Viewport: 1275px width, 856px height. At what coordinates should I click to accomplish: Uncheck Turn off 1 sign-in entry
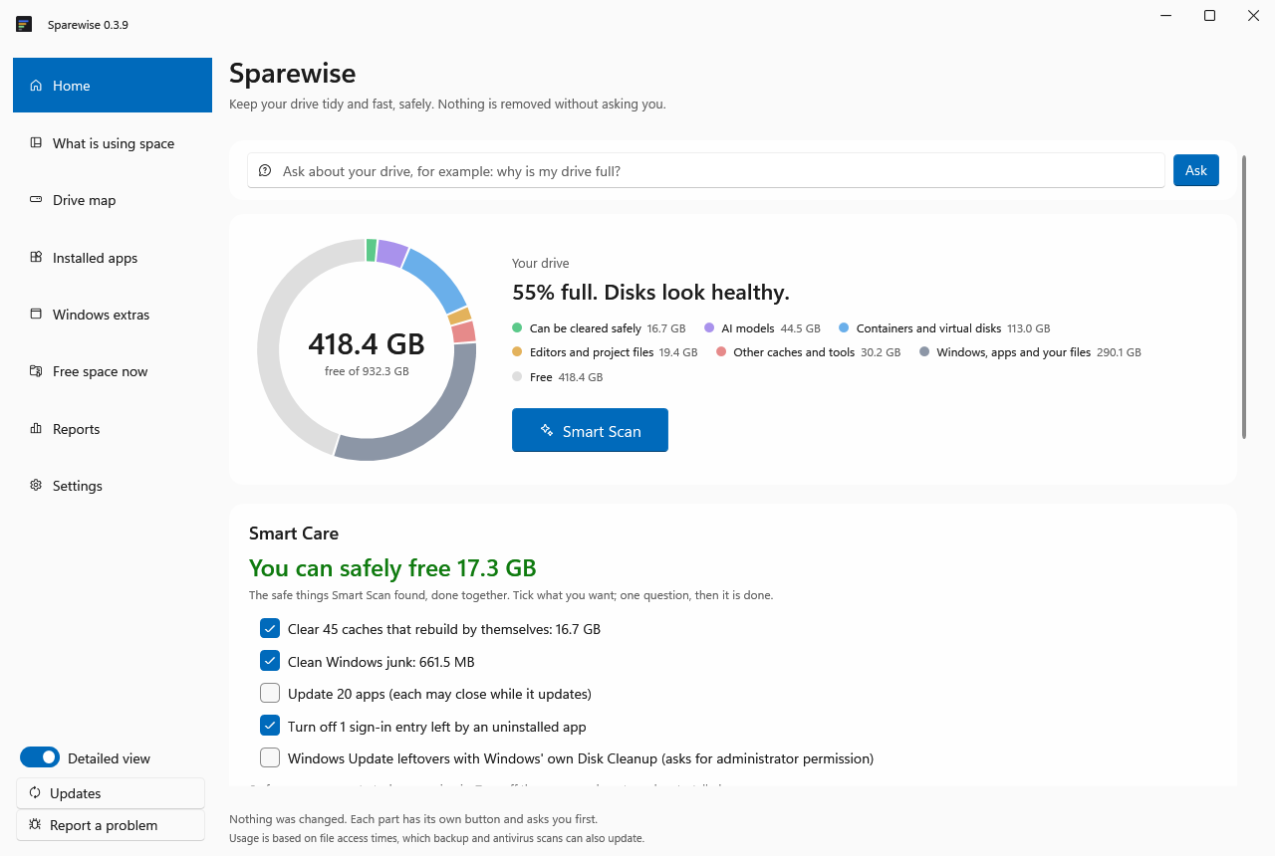pyautogui.click(x=270, y=727)
